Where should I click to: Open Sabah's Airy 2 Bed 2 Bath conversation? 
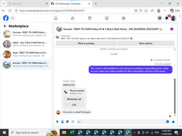(26, 44)
